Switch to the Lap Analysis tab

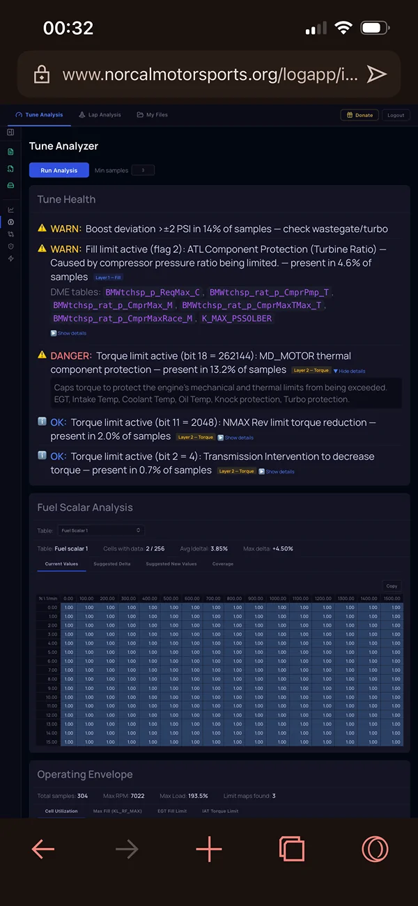point(100,115)
